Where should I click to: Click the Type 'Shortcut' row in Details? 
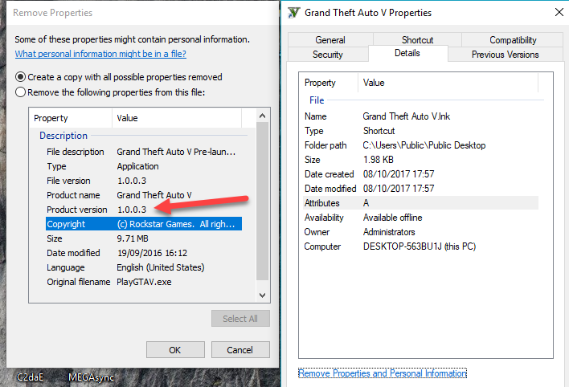click(420, 131)
